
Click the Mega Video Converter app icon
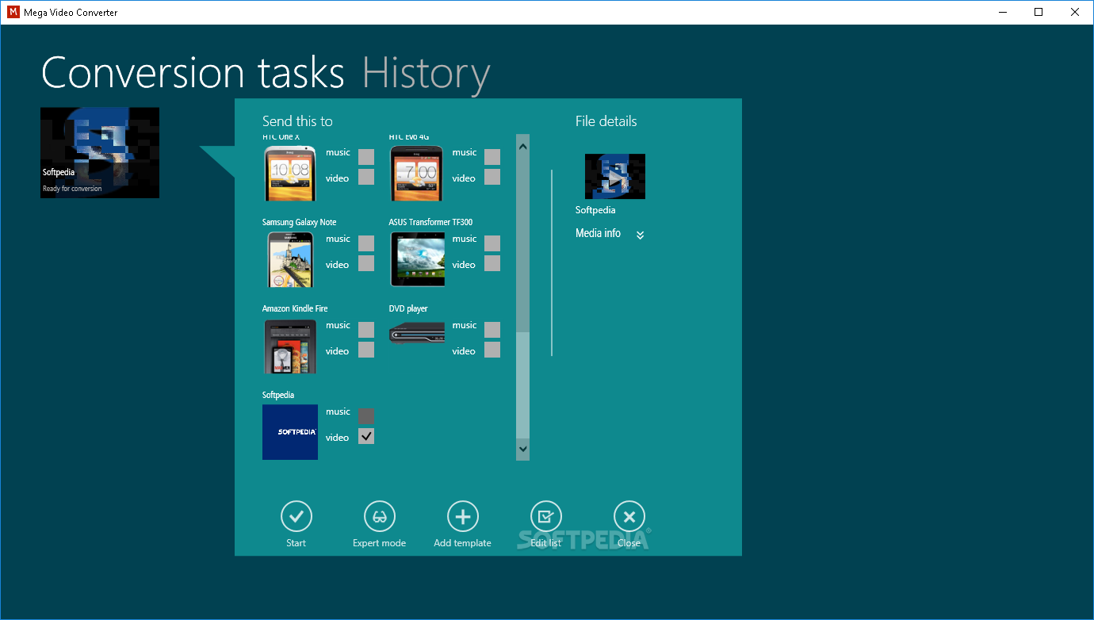(13, 12)
